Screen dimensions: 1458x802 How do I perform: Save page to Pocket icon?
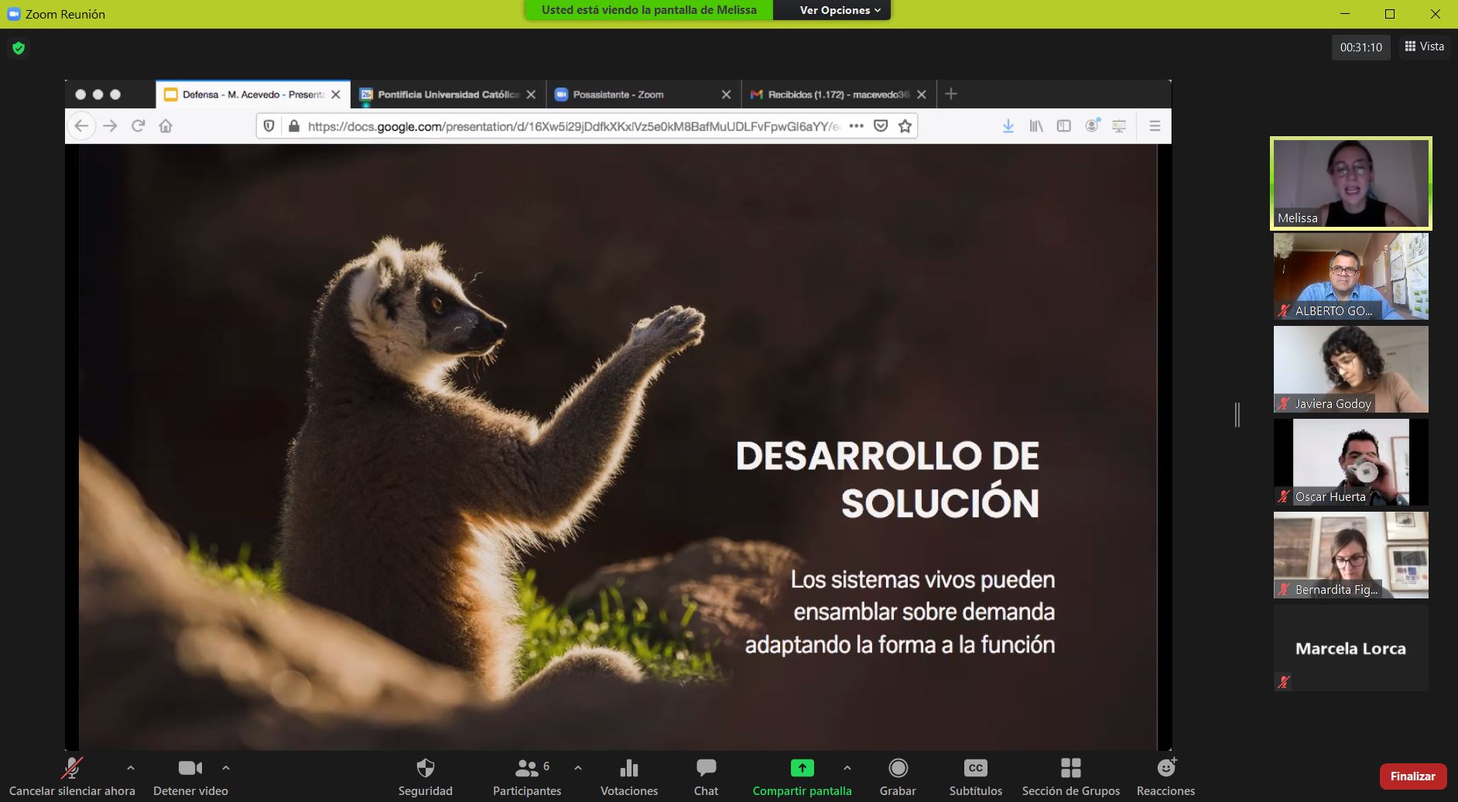click(881, 125)
